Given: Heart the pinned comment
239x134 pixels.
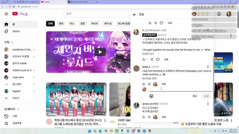Looking at the screenshot, I should pyautogui.click(x=158, y=59).
